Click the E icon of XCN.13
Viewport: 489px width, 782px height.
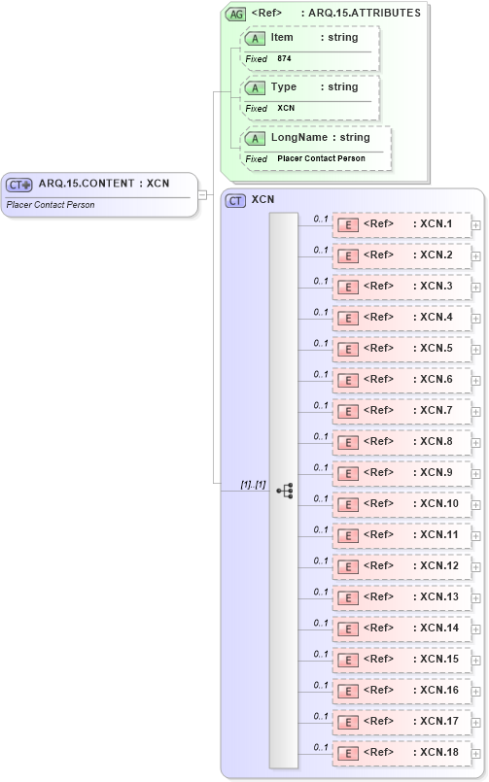point(348,598)
